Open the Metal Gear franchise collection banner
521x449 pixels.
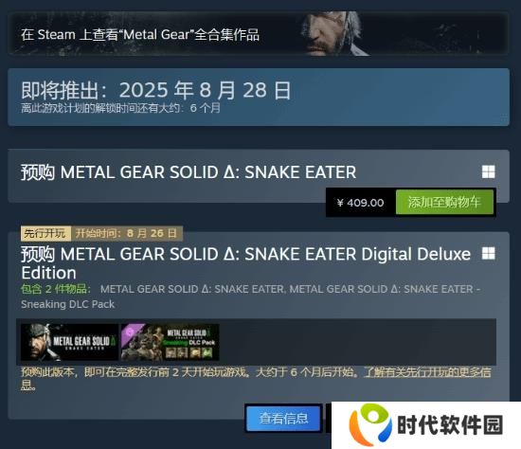click(259, 34)
